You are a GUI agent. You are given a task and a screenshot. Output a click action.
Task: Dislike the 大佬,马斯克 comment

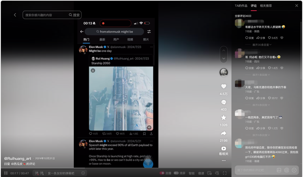click(x=282, y=98)
